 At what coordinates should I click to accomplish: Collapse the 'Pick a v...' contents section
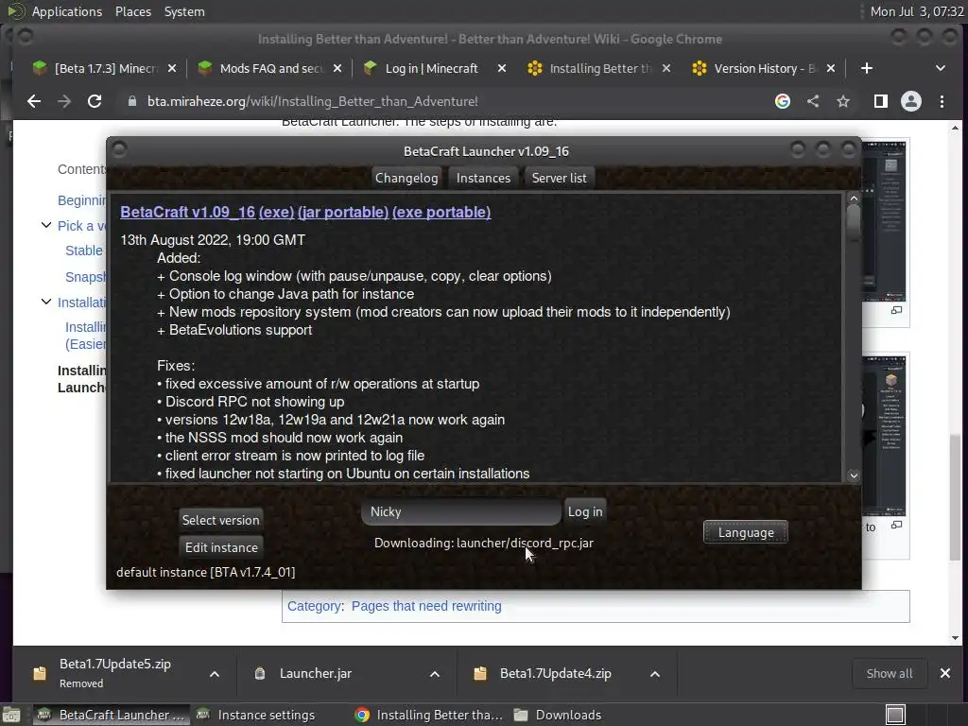[46, 225]
